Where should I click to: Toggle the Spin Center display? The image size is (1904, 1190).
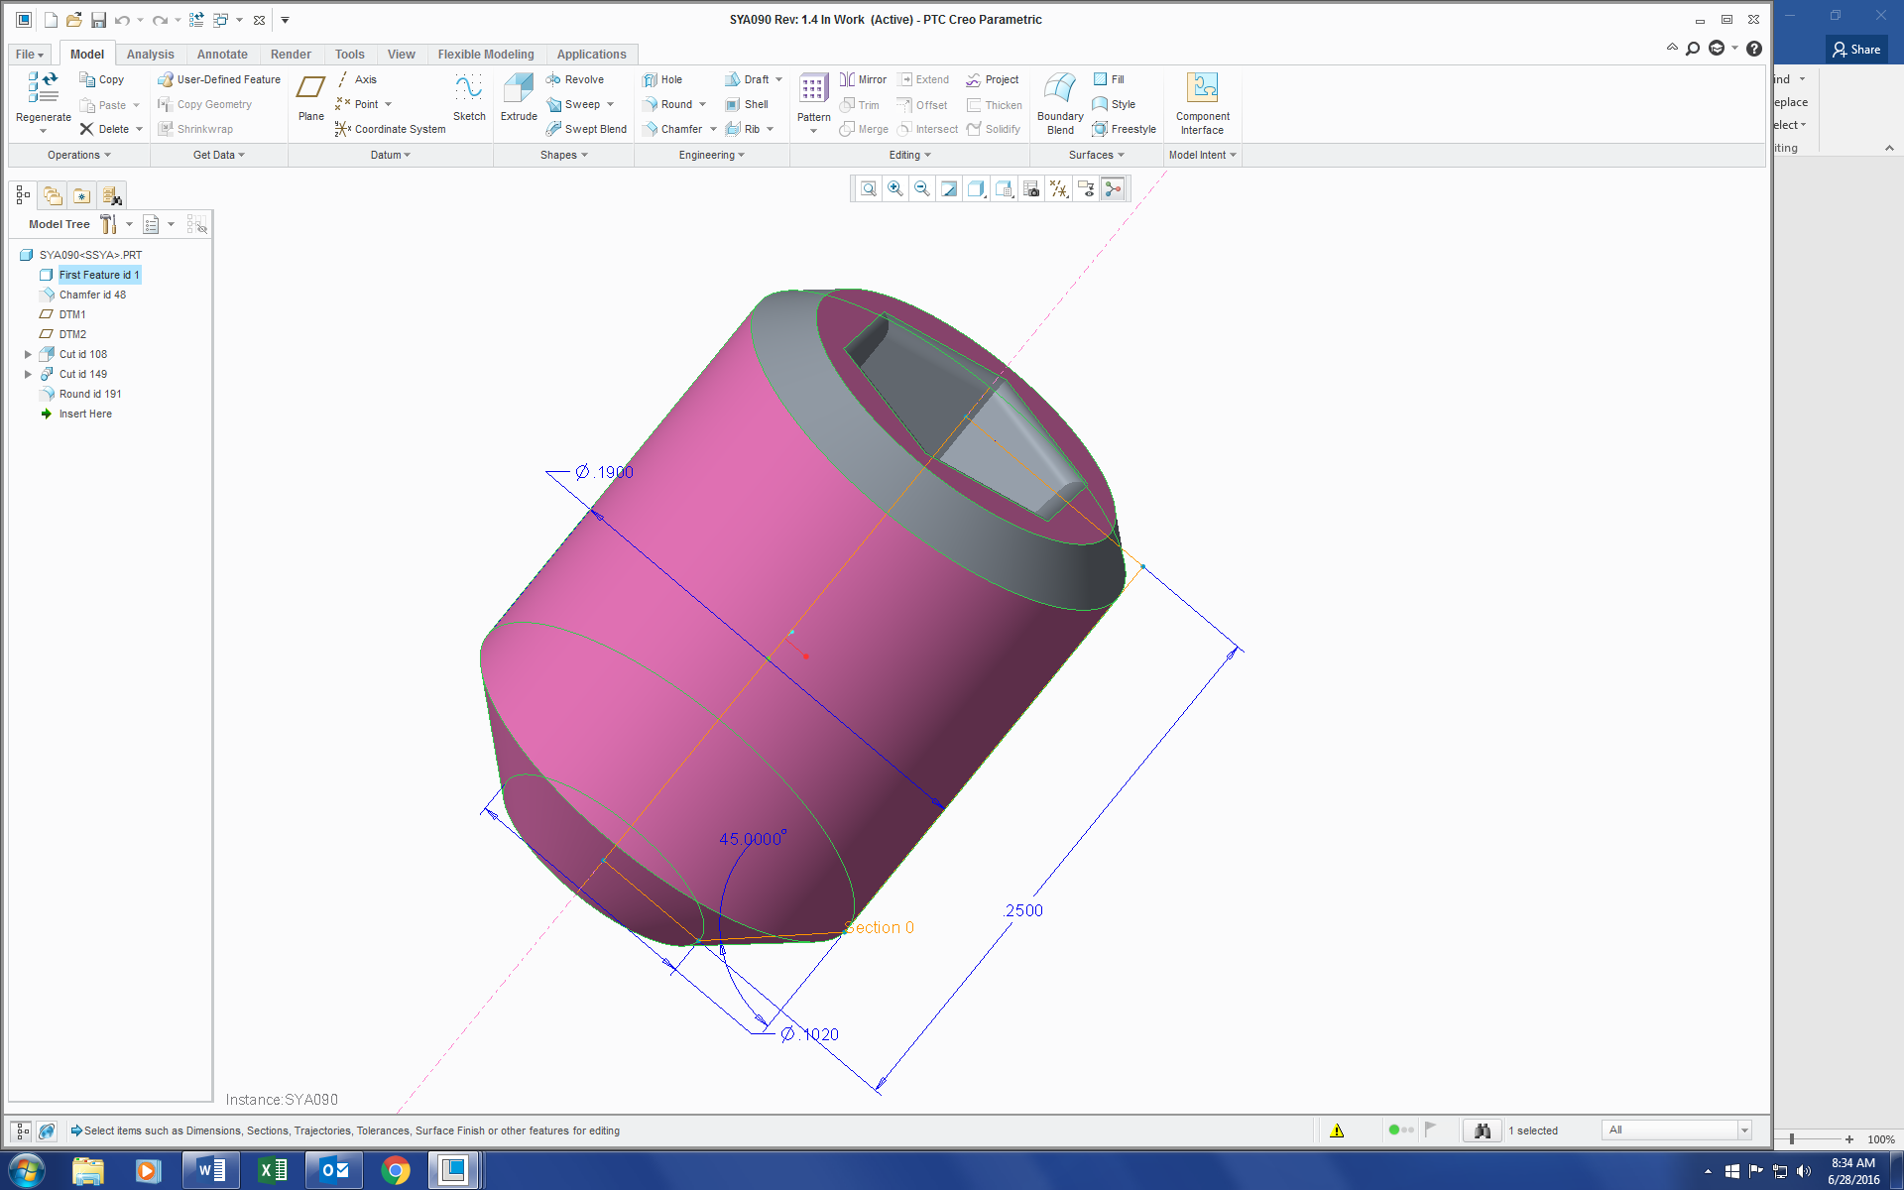1114,188
